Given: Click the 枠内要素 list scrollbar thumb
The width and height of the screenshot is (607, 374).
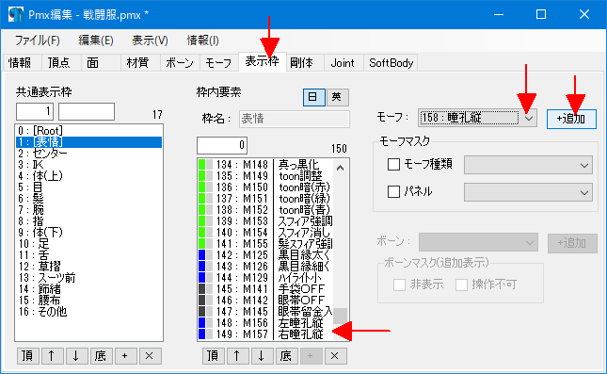Looking at the screenshot, I should pos(341,316).
